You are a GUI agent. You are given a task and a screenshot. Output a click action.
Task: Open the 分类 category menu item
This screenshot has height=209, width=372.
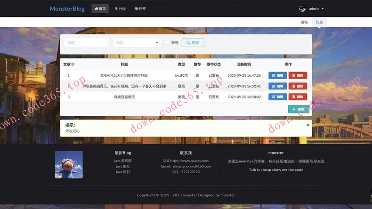pos(120,9)
